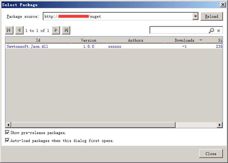Image resolution: width=228 pixels, height=163 pixels.
Task: Clear the search box with X icon
Action: (219, 31)
